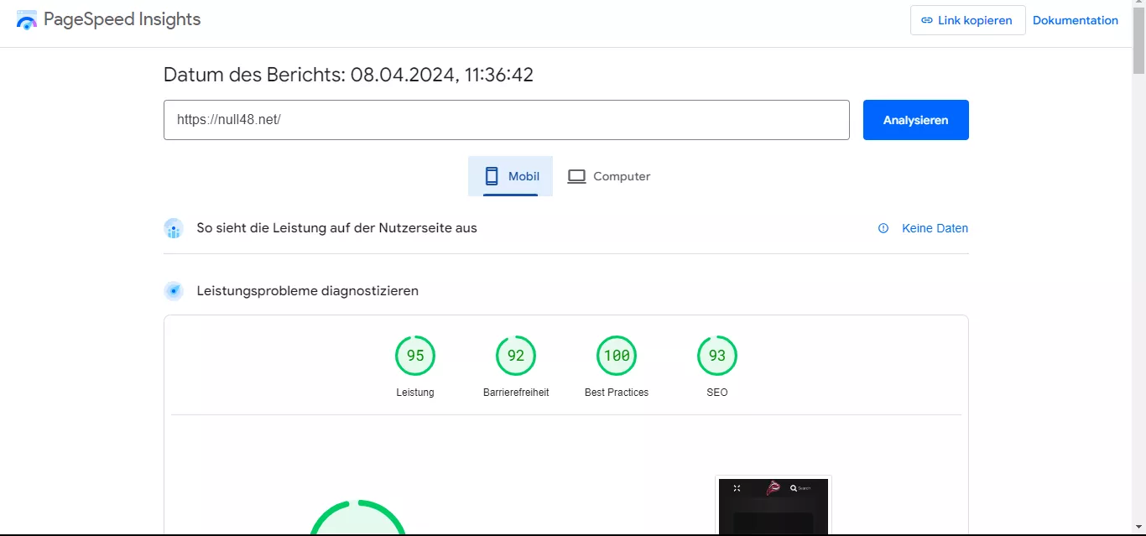Click the info icon next to Keine Daten
The image size is (1146, 536).
click(x=883, y=228)
